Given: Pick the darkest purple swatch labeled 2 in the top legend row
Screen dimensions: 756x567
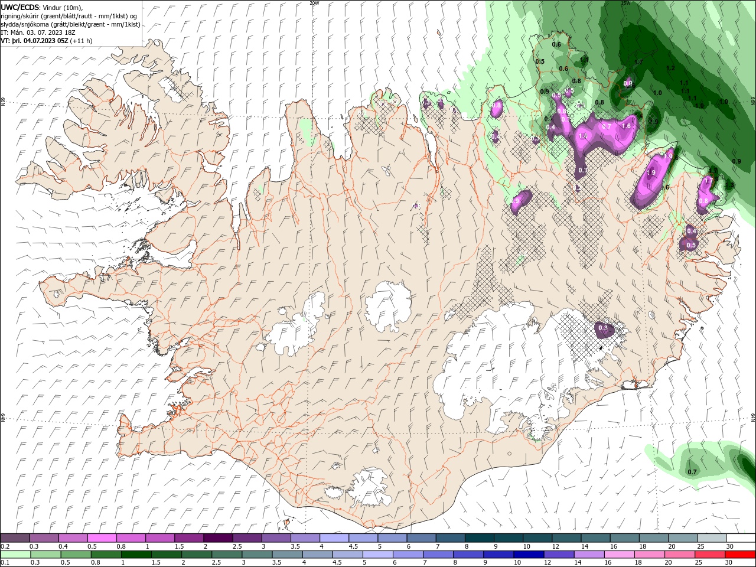Looking at the screenshot, I should [x=217, y=538].
